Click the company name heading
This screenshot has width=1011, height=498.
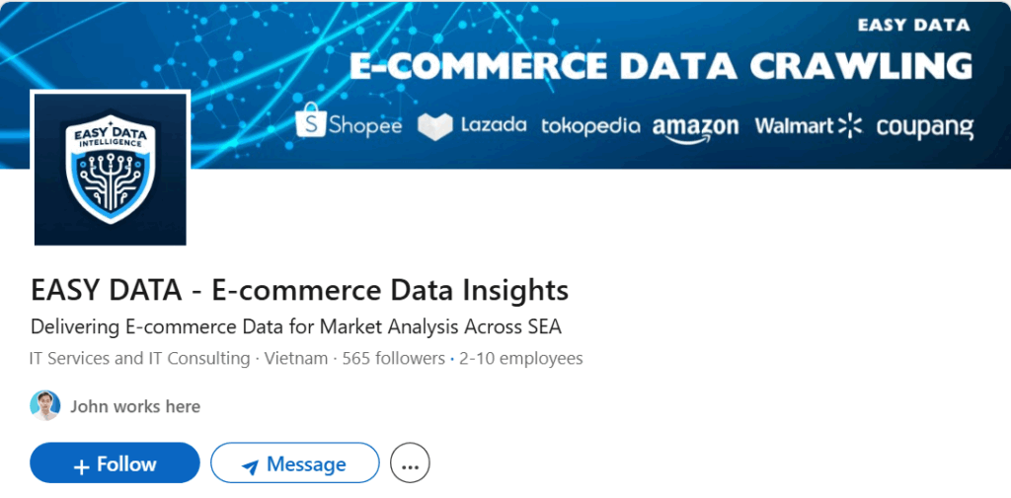click(x=300, y=291)
